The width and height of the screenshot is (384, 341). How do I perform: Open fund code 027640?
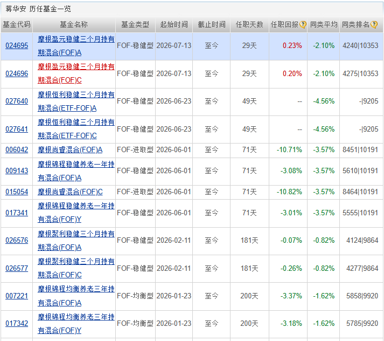(17, 101)
